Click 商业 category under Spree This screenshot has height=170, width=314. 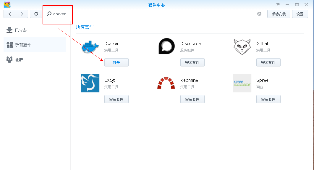[x=260, y=87]
